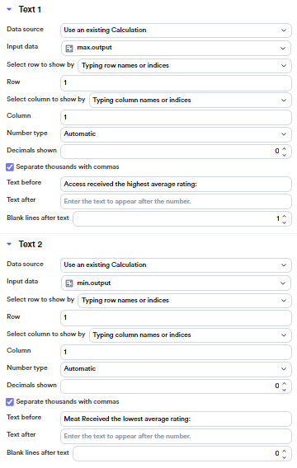Click the Text after field in Text 2
The height and width of the screenshot is (468, 297).
[176, 437]
